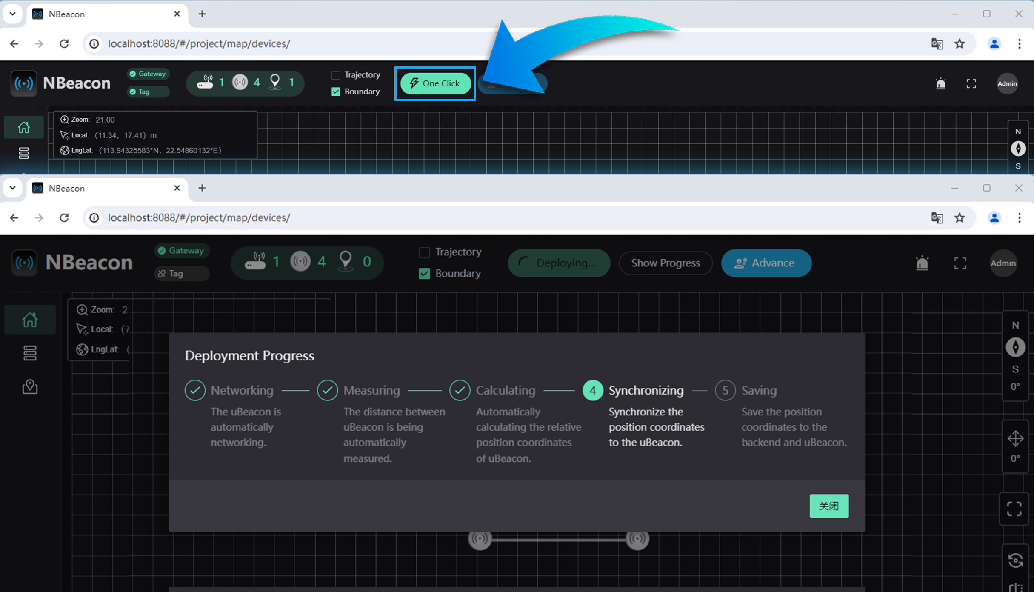Click fit-to-view icon on right map toolbar
The width and height of the screenshot is (1034, 592).
(1014, 509)
